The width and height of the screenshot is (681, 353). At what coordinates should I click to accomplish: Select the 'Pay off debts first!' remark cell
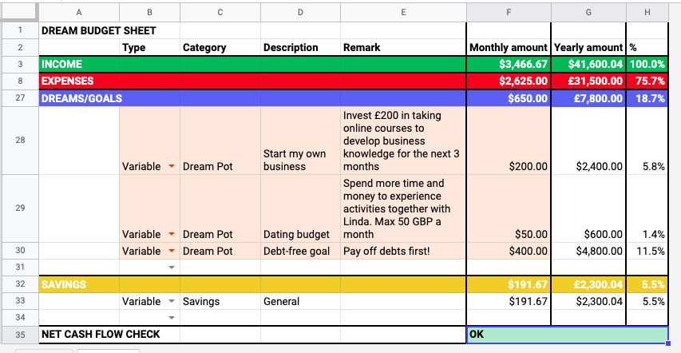(402, 251)
